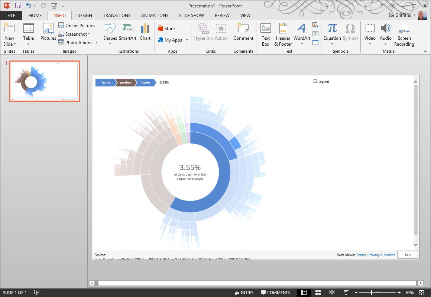Screen dimensions: 431x297
Task: Insert a Text Box
Action: tap(265, 34)
